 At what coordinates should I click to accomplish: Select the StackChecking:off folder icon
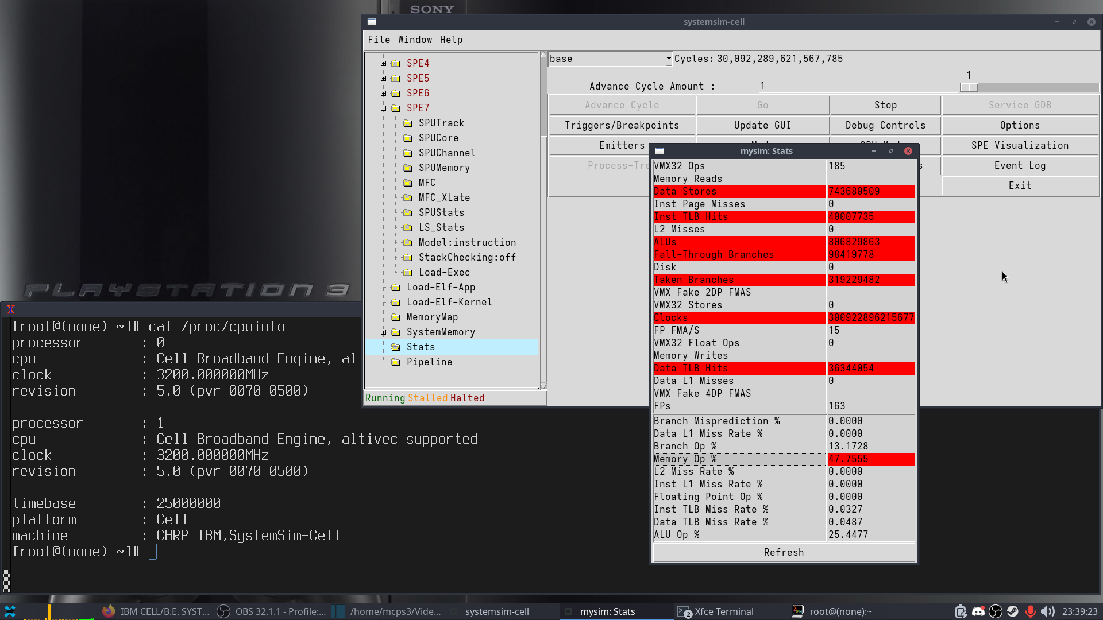coord(408,257)
